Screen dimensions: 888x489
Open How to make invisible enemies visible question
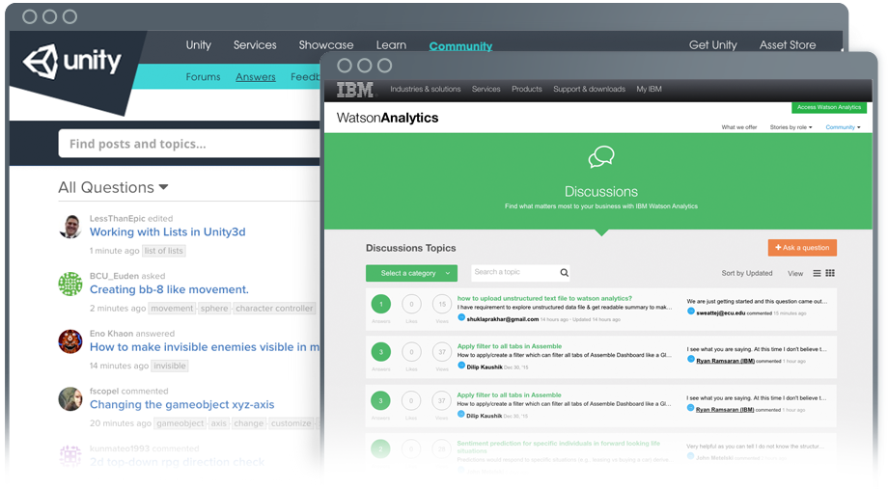205,347
